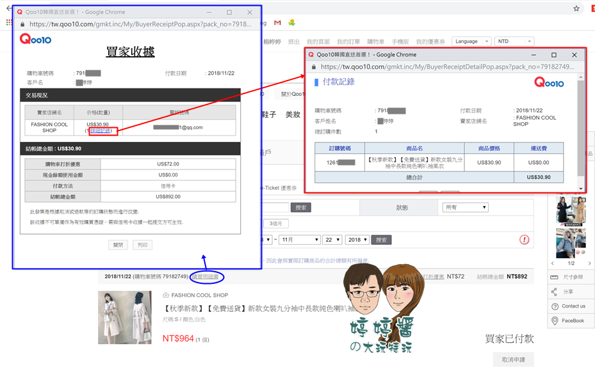Click the Contact us question mark icon
The image size is (595, 367).
click(x=555, y=306)
